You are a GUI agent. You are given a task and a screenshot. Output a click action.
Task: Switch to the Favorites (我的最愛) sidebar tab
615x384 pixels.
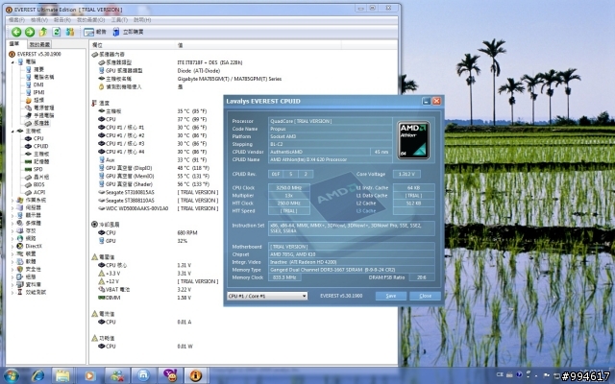tap(39, 45)
